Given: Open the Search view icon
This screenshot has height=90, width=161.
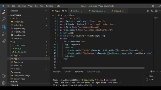Looking at the screenshot, I should click(x=4, y=19).
